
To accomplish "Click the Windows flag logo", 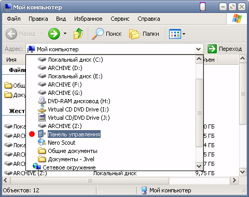I will [x=237, y=19].
